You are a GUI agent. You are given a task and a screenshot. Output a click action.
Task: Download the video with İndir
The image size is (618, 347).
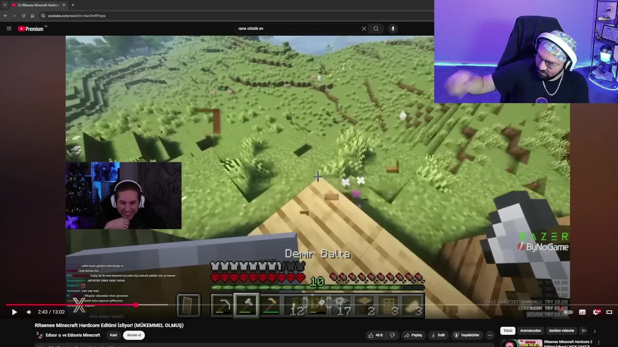click(x=438, y=335)
